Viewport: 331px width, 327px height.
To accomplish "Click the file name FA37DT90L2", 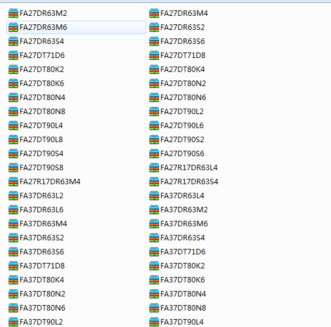I will [x=41, y=322].
